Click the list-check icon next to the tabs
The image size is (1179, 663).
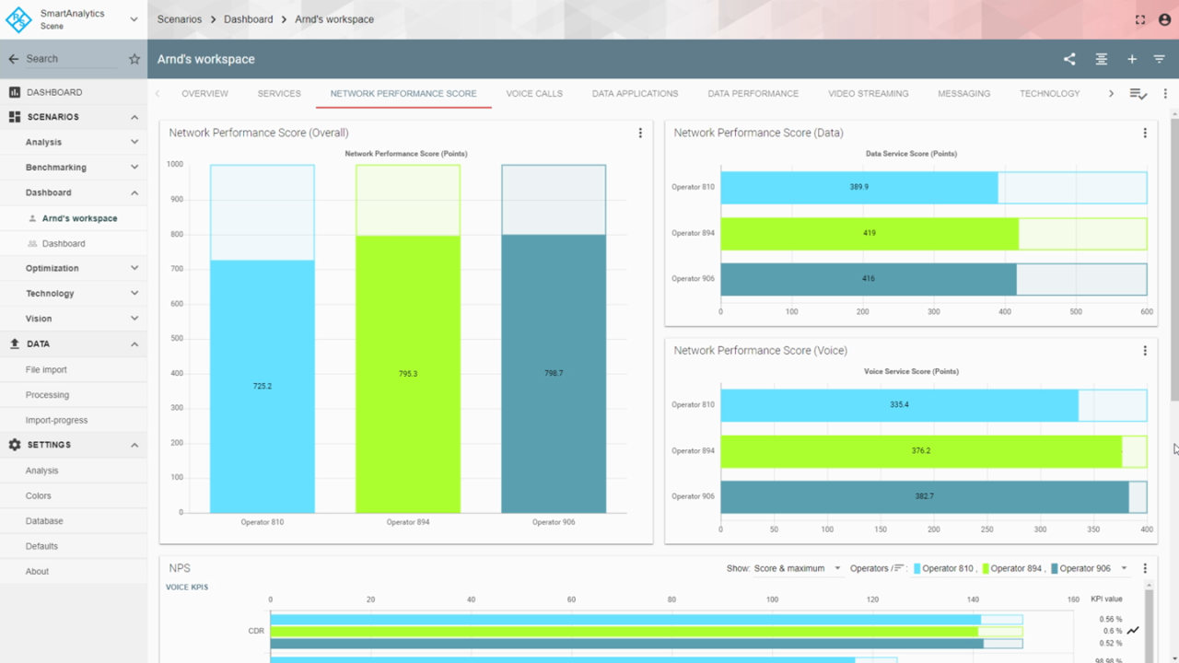[1138, 93]
